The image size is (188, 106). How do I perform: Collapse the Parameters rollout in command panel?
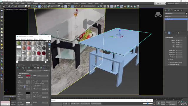[x=169, y=37]
